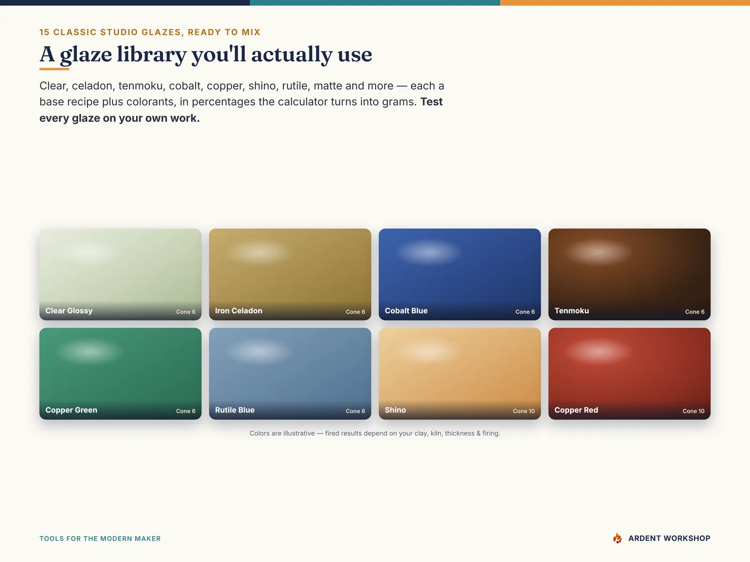Click the Cone 6 label on Iron Celadon
750x562 pixels.
pyautogui.click(x=355, y=312)
